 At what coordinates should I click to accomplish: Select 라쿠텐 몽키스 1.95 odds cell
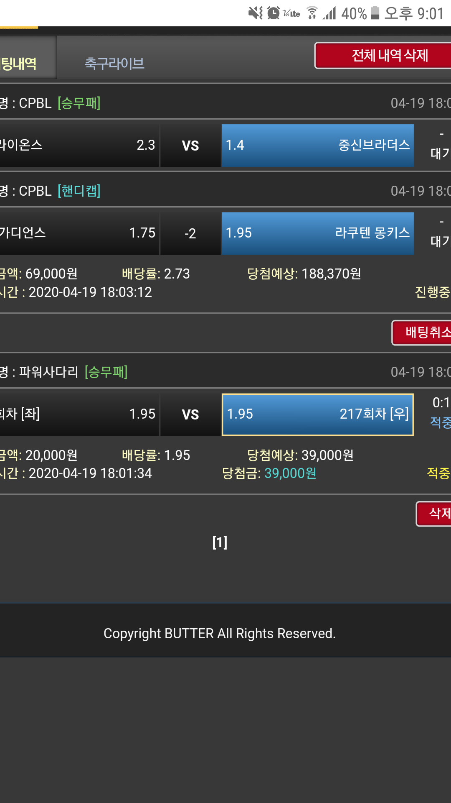[x=317, y=233]
